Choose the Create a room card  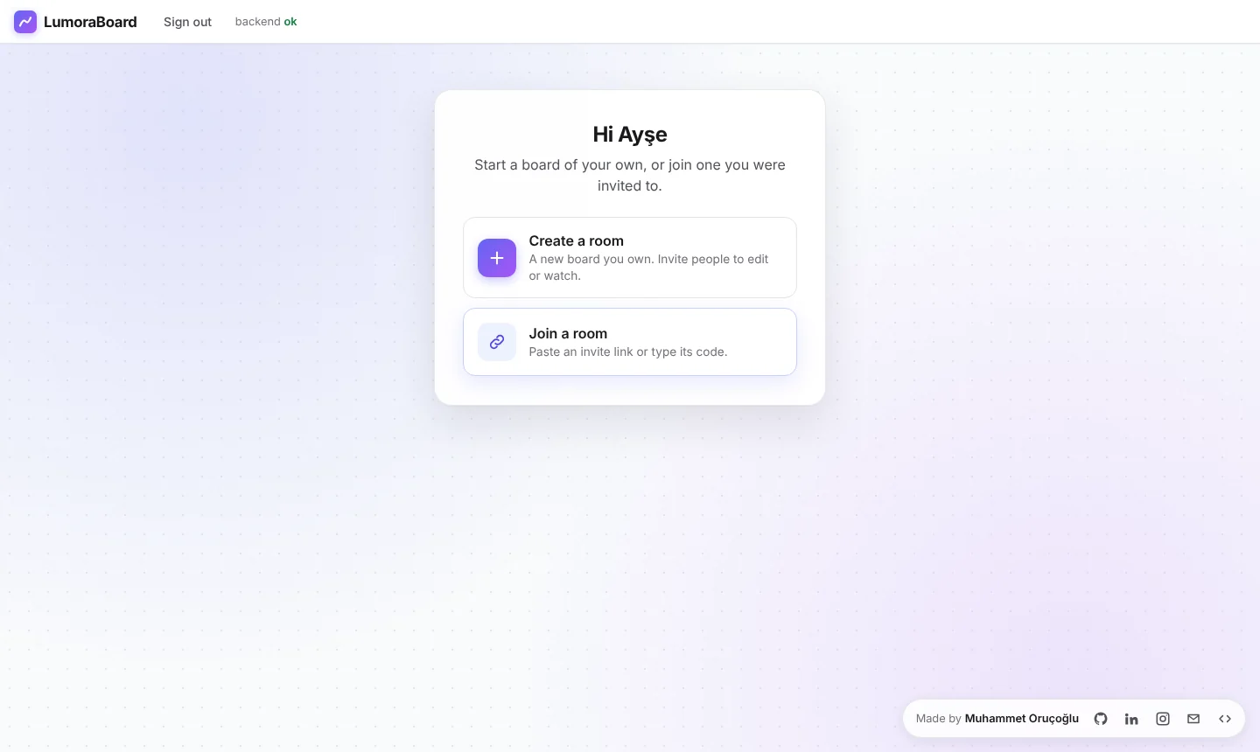630,258
